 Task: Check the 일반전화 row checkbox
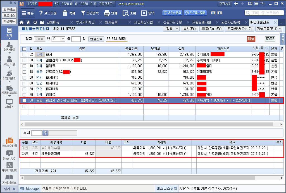pos(24,60)
